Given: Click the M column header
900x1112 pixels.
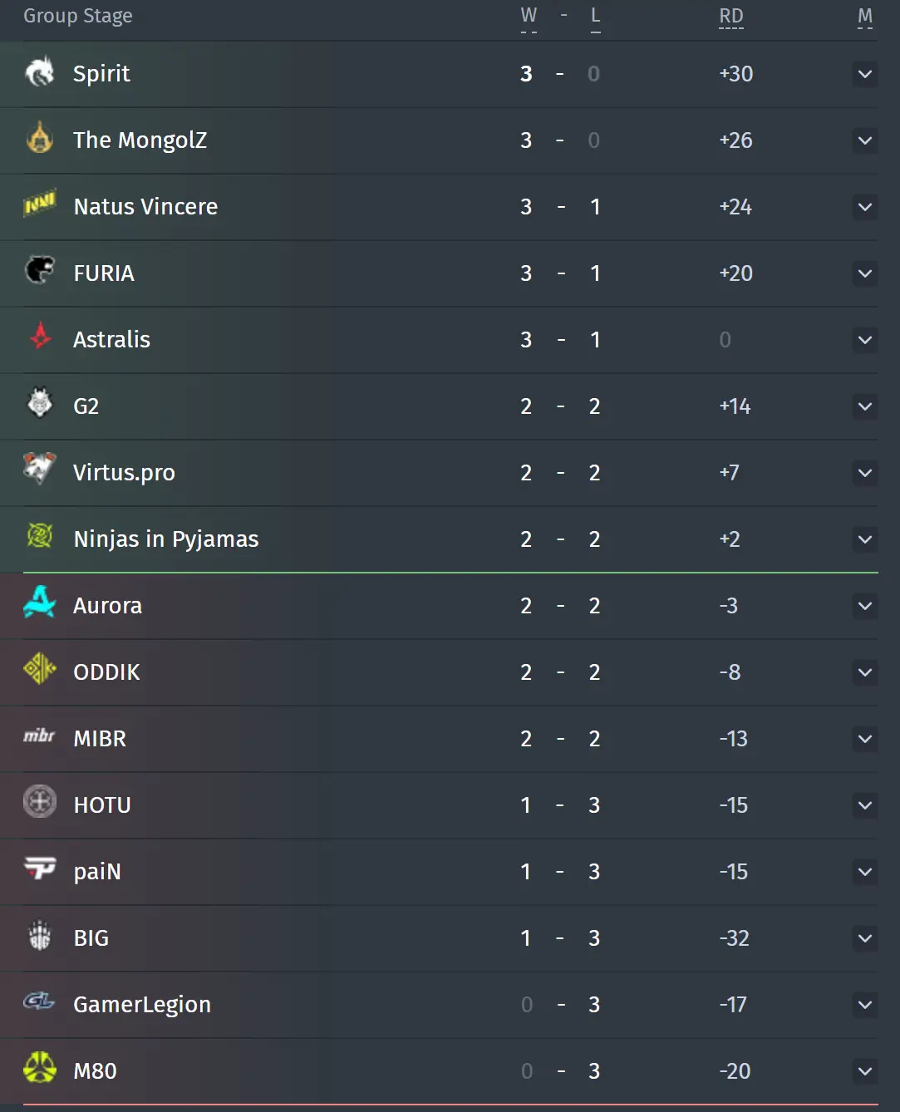Looking at the screenshot, I should [x=865, y=16].
